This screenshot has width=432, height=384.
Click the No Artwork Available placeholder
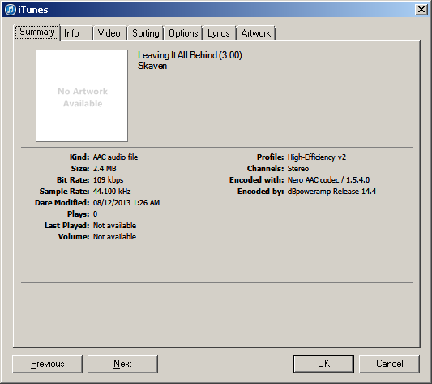82,96
